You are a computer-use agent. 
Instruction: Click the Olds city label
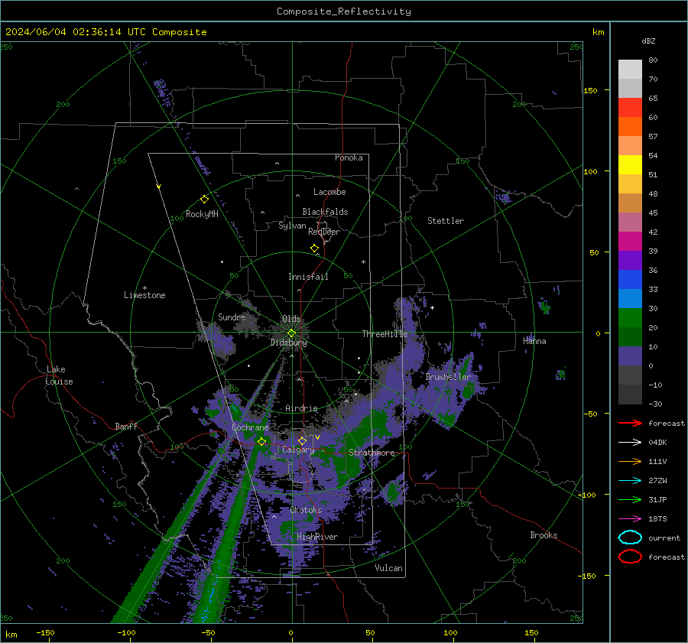pyautogui.click(x=291, y=319)
